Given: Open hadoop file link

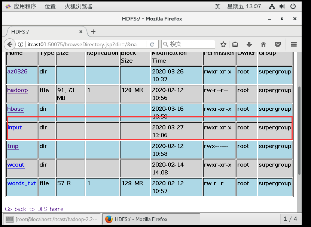Looking at the screenshot, I should click(18, 90).
